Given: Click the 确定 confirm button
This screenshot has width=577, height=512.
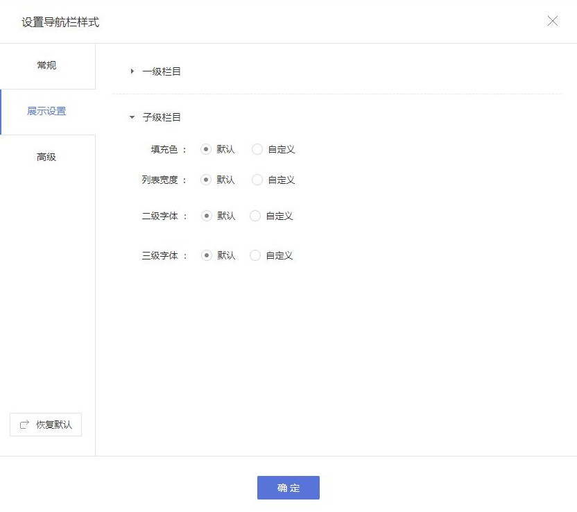Looking at the screenshot, I should (x=288, y=488).
